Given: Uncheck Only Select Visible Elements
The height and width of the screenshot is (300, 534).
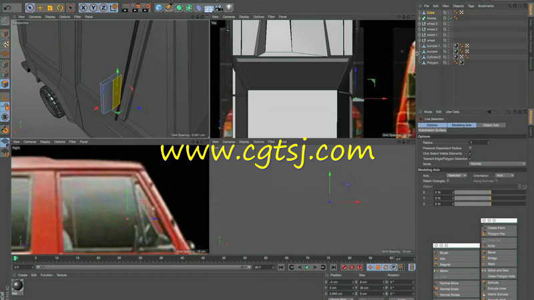Looking at the screenshot, I should 471,153.
